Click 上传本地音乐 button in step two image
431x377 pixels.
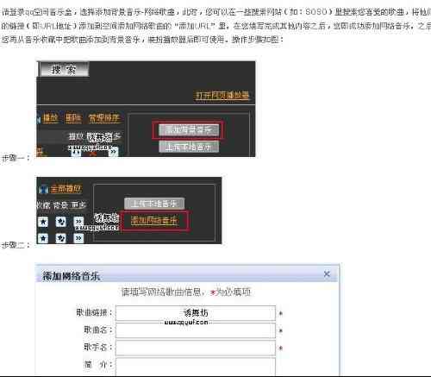pos(154,204)
